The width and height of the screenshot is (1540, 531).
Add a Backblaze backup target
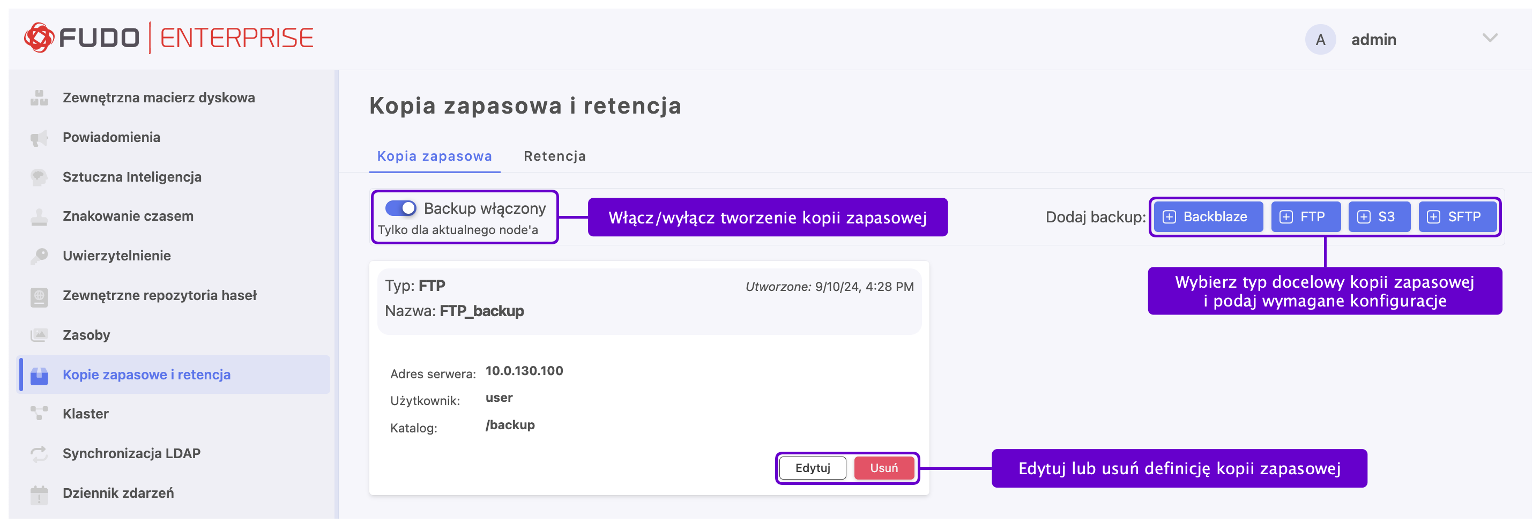(x=1208, y=217)
